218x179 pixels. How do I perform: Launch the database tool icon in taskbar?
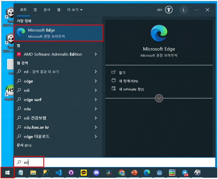pos(46,172)
